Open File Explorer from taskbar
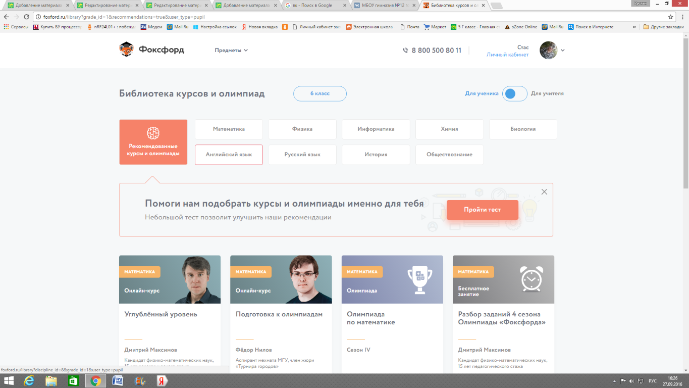The image size is (689, 388). point(51,381)
